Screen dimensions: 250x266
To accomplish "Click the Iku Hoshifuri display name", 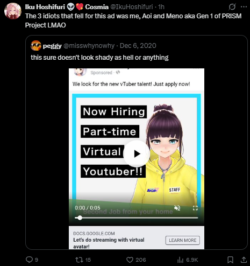I will pos(45,7).
